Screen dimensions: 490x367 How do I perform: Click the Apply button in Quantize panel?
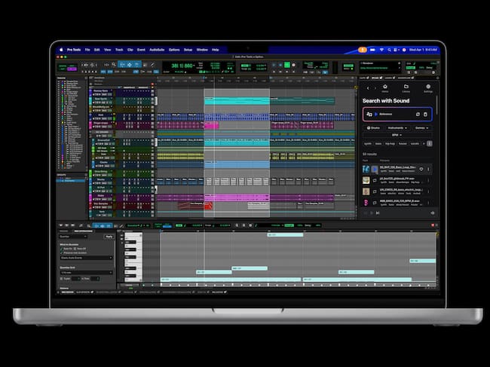pos(109,237)
